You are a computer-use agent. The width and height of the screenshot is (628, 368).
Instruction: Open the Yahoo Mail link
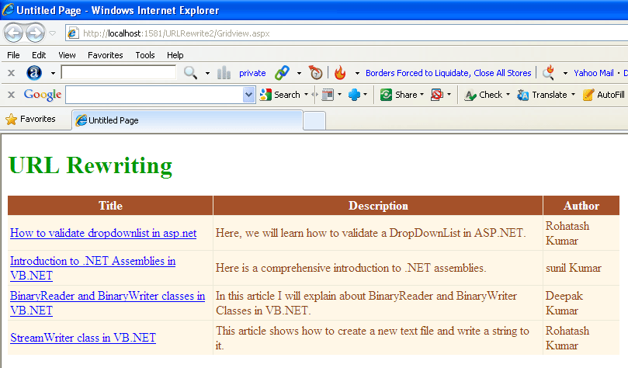[594, 73]
